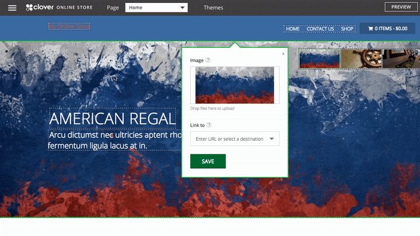Select the SHOP navigation item
The image size is (420, 236).
pyautogui.click(x=347, y=29)
